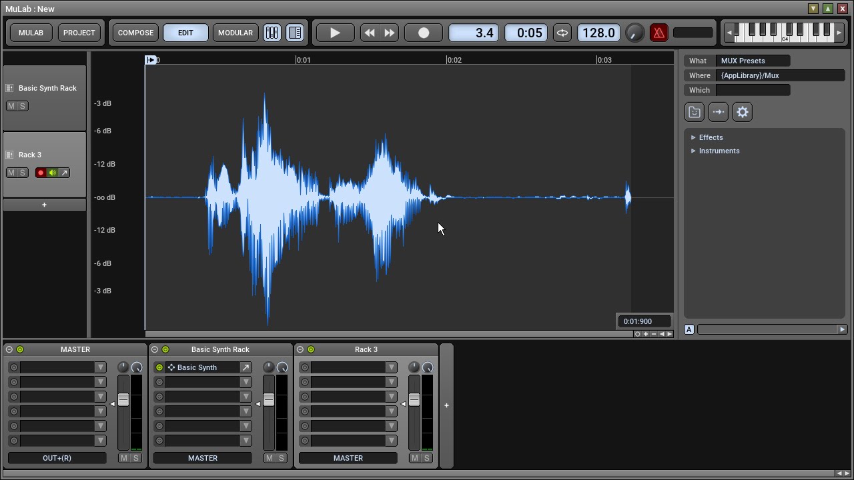This screenshot has height=480, width=854.
Task: Click the empty Which search field
Action: coord(753,90)
